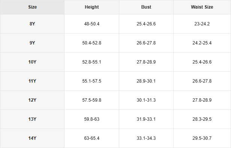Select the 8Y size row label
This screenshot has width=231, height=148.
point(32,24)
